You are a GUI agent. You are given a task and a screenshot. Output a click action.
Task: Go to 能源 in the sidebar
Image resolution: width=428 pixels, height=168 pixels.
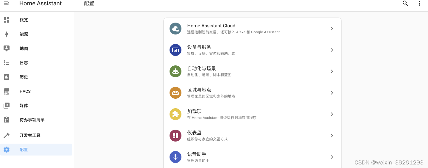[36, 34]
